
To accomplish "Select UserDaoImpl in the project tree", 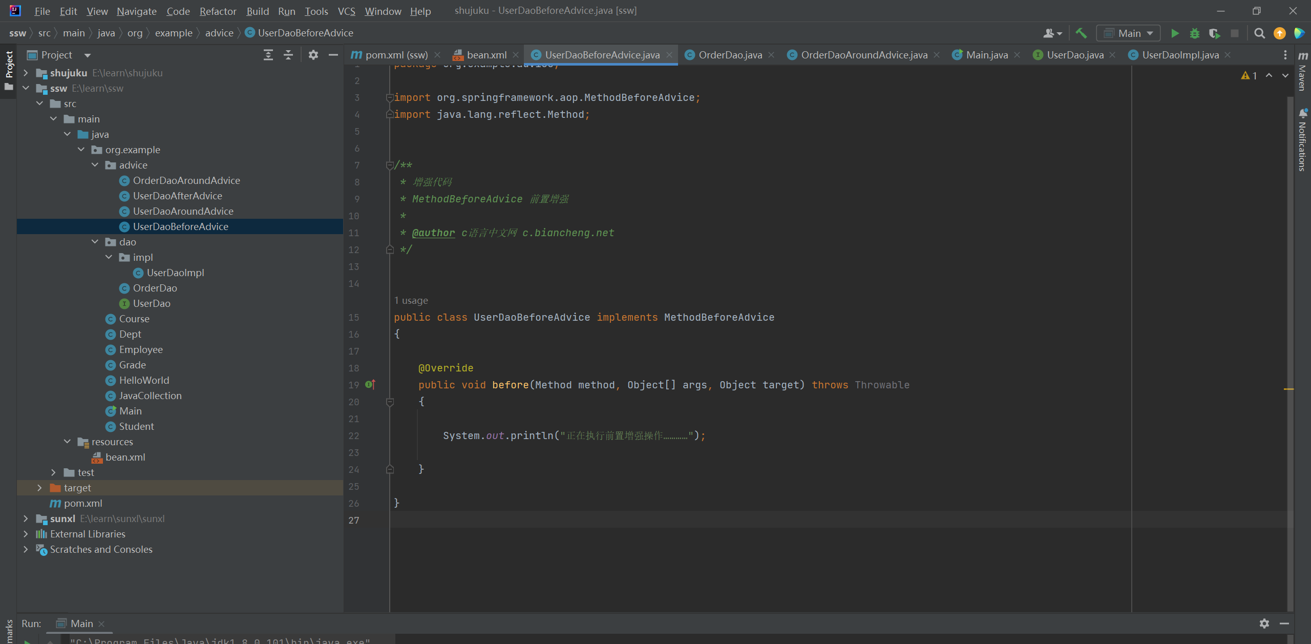I will (175, 273).
